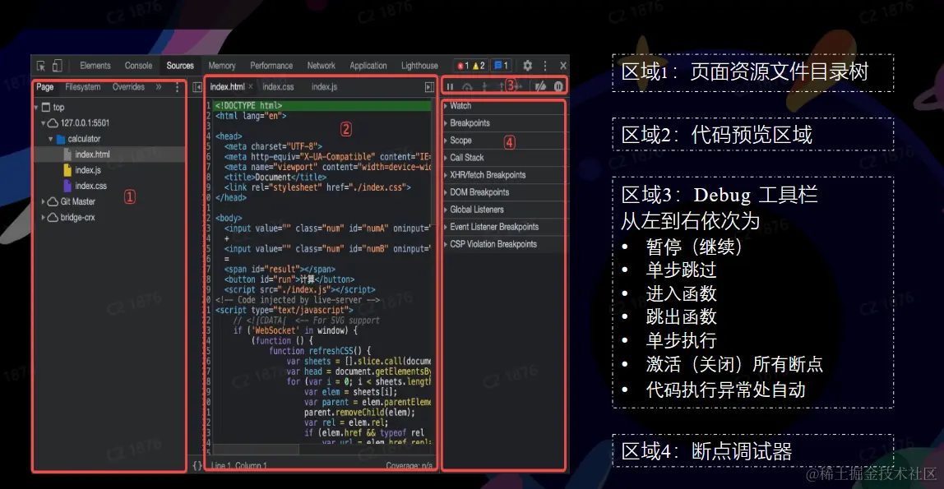Click the bridge-crx cloud icon
This screenshot has height=489, width=944.
[x=53, y=217]
